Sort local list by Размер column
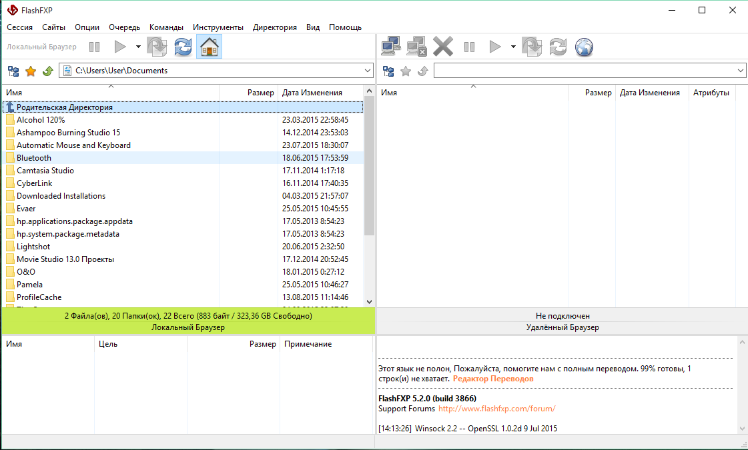This screenshot has width=748, height=450. (248, 93)
